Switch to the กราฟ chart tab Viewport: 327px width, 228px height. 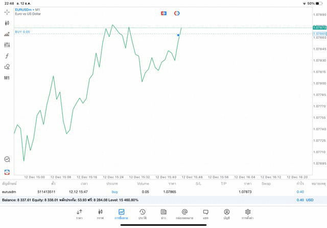[100, 214]
